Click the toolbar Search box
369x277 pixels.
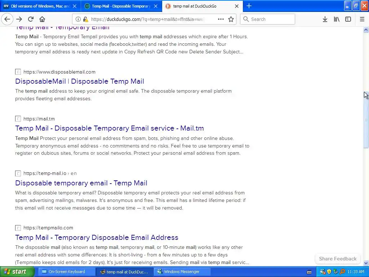[267, 19]
